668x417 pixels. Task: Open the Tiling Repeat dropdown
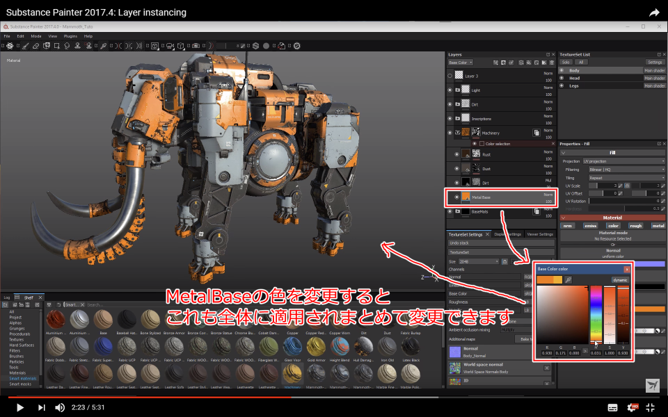point(626,178)
